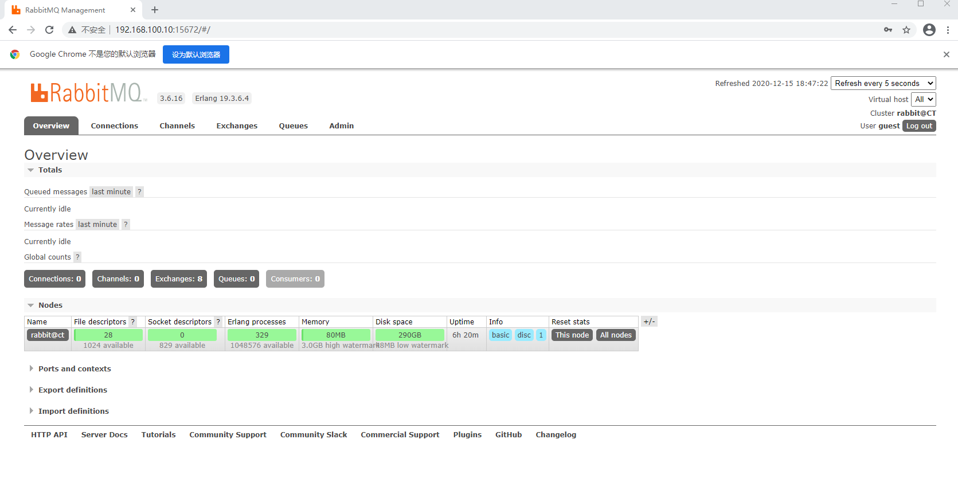Switch to the Channels tab
Screen dimensions: 958x498
(x=177, y=126)
